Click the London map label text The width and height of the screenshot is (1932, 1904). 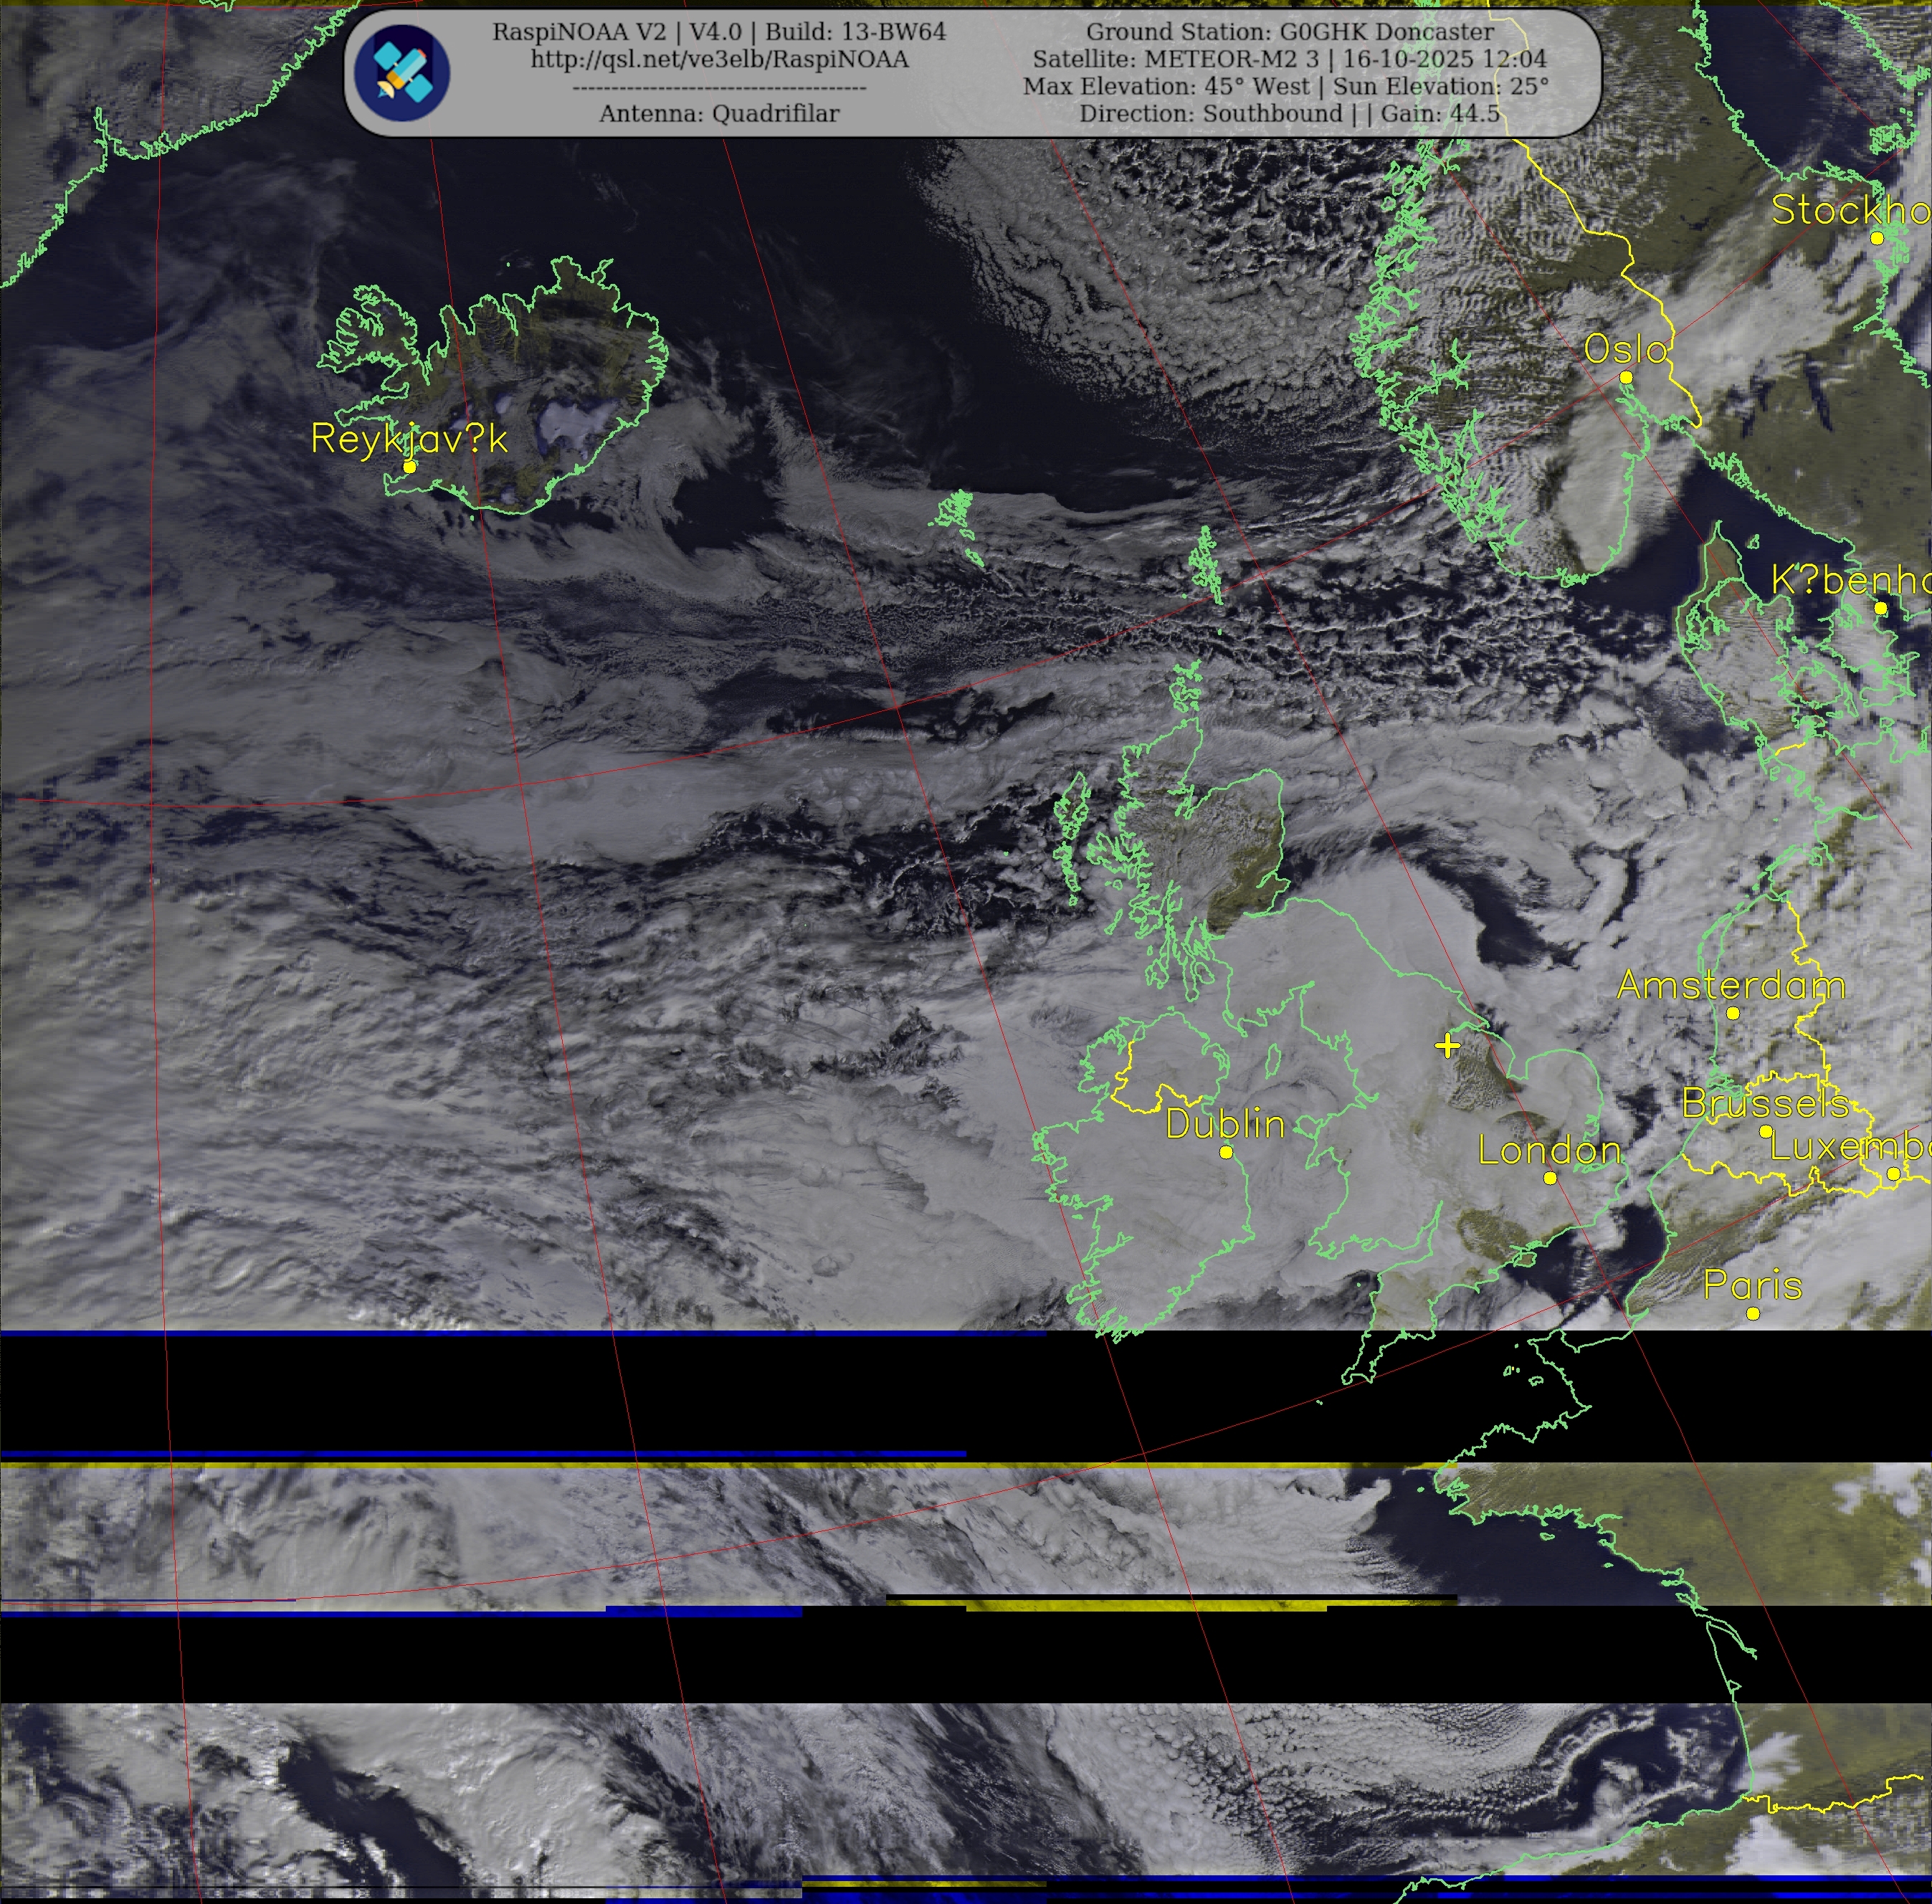point(1549,1151)
